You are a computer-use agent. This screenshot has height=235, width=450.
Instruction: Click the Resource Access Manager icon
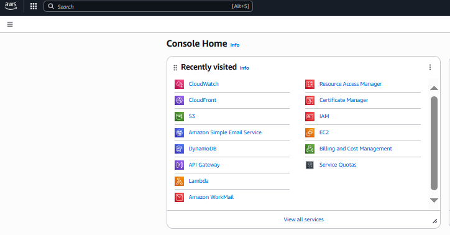(x=310, y=85)
